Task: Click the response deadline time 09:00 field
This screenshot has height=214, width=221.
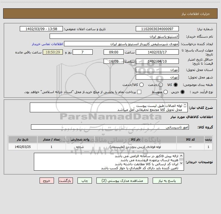Action: point(114,52)
